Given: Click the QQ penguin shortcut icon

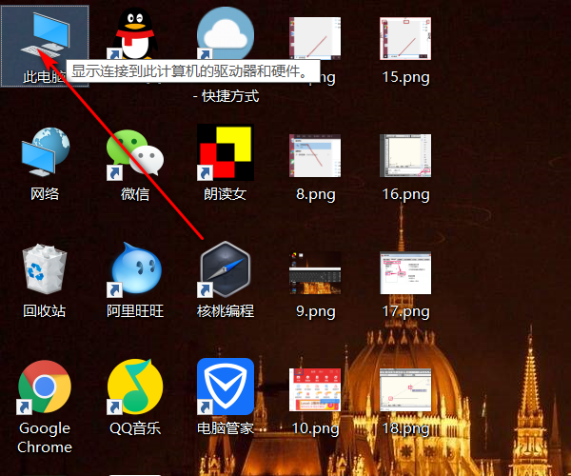Looking at the screenshot, I should click(135, 38).
